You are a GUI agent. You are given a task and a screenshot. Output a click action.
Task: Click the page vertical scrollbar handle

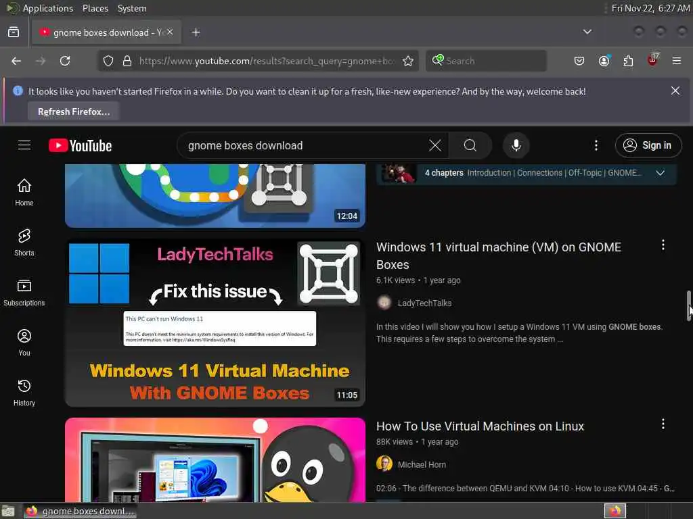[x=688, y=306]
